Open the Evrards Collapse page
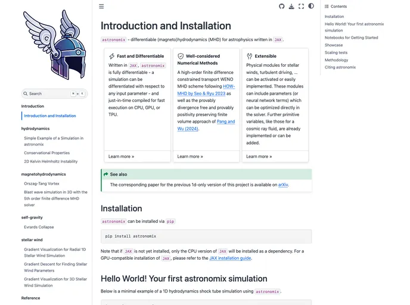Viewport: 410px width, 305px height. (39, 227)
